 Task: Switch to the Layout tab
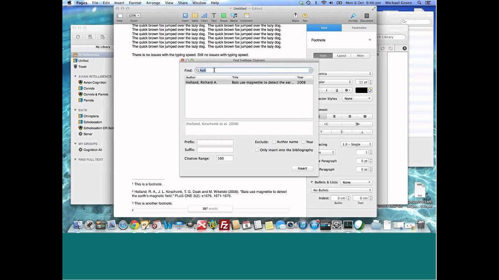pyautogui.click(x=342, y=56)
